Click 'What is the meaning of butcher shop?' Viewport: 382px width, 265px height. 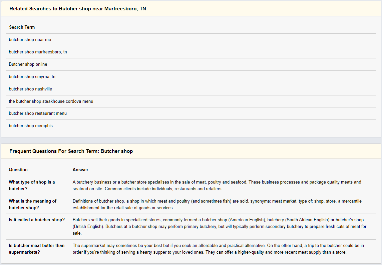tap(33, 204)
